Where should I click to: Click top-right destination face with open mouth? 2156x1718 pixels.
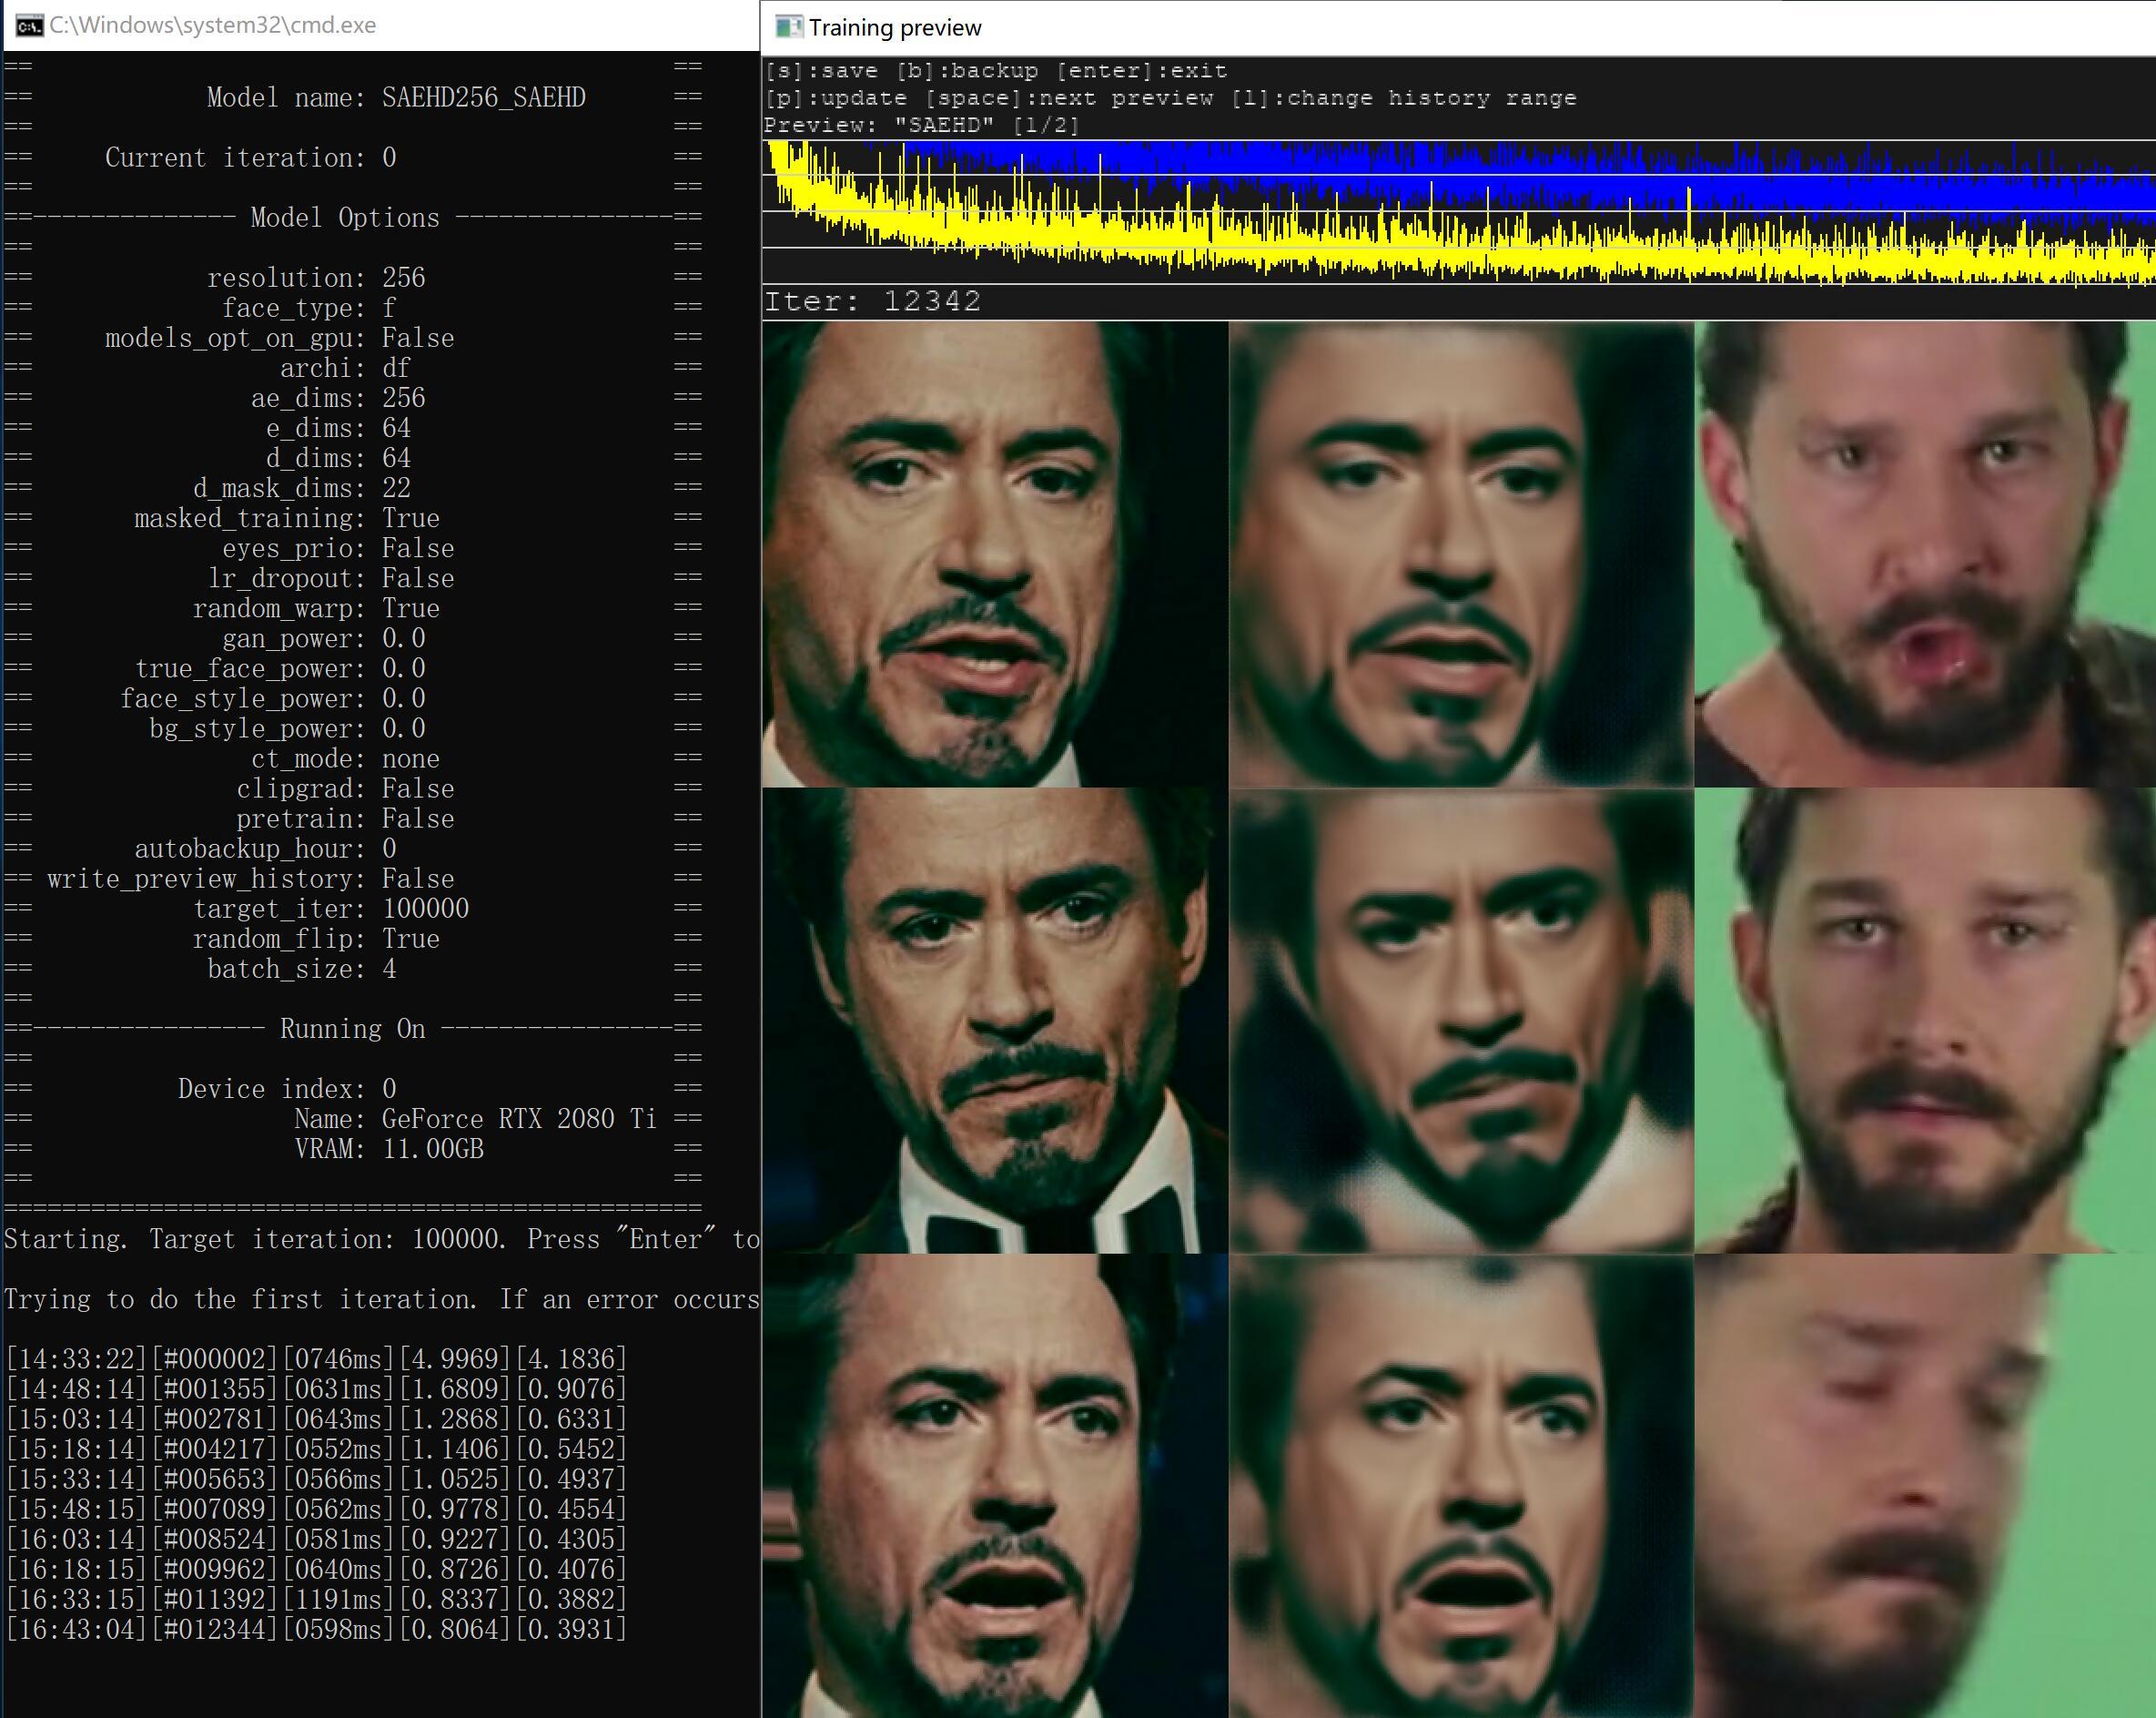(1925, 554)
